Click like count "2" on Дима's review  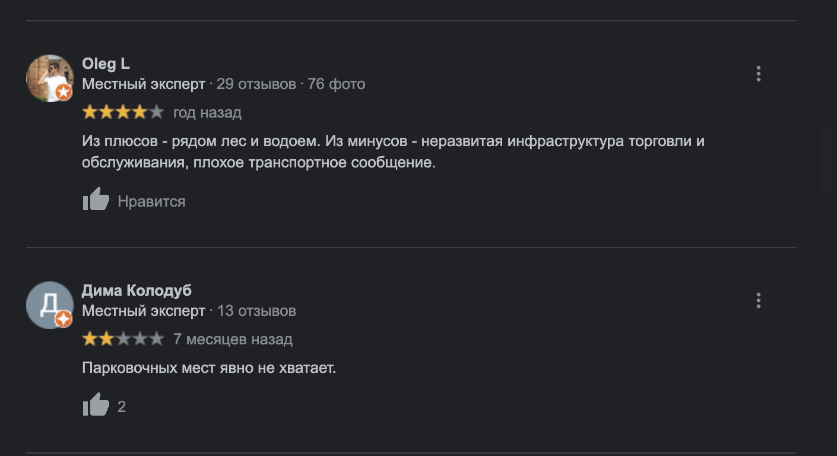click(122, 407)
